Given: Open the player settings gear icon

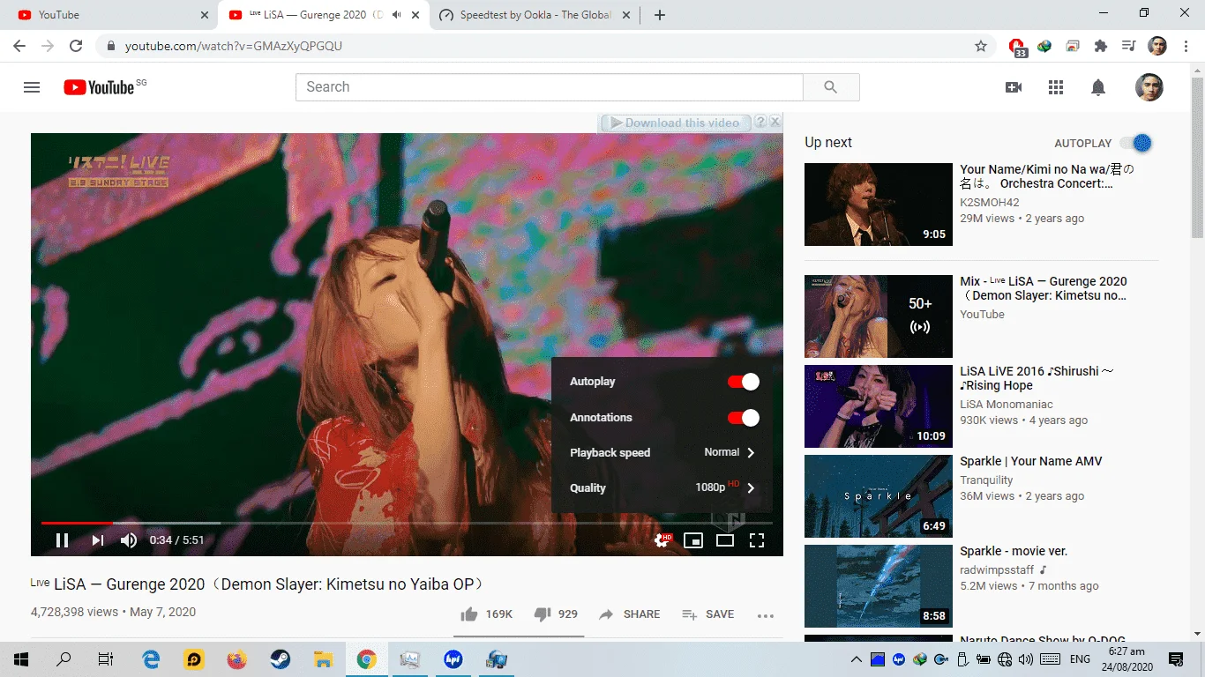Looking at the screenshot, I should (x=662, y=540).
